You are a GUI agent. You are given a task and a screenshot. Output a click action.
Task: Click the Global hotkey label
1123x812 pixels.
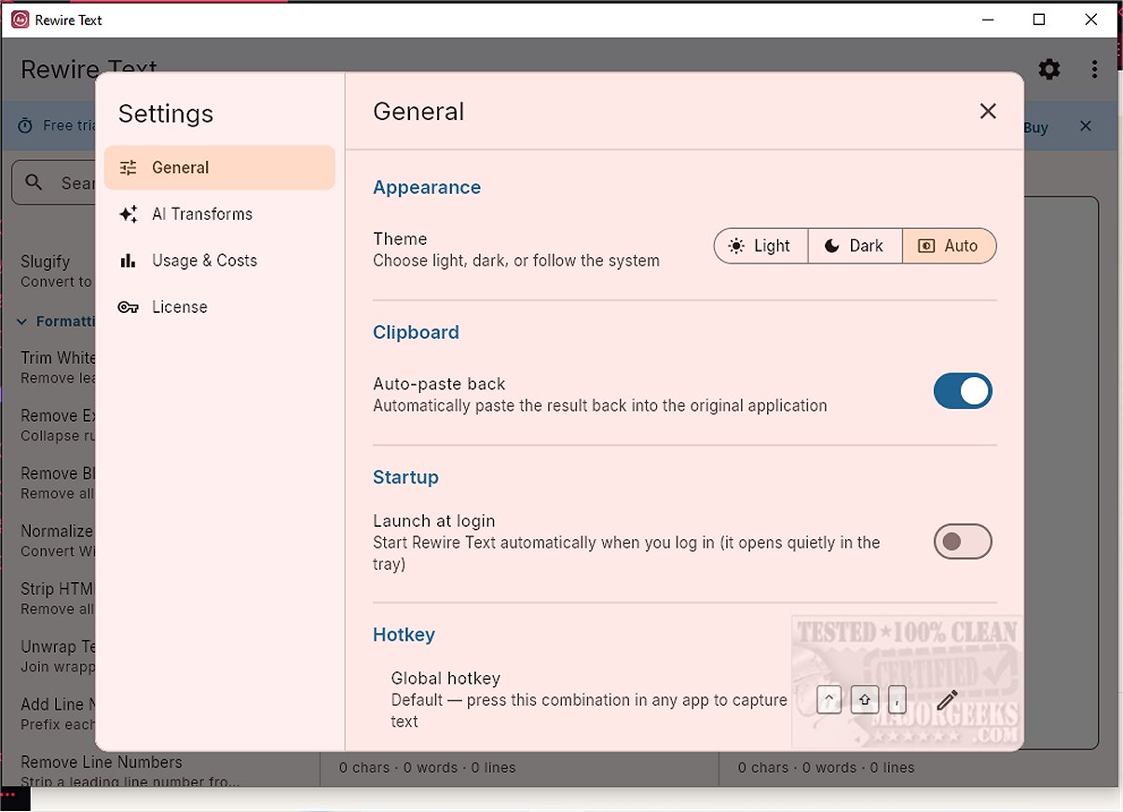445,678
